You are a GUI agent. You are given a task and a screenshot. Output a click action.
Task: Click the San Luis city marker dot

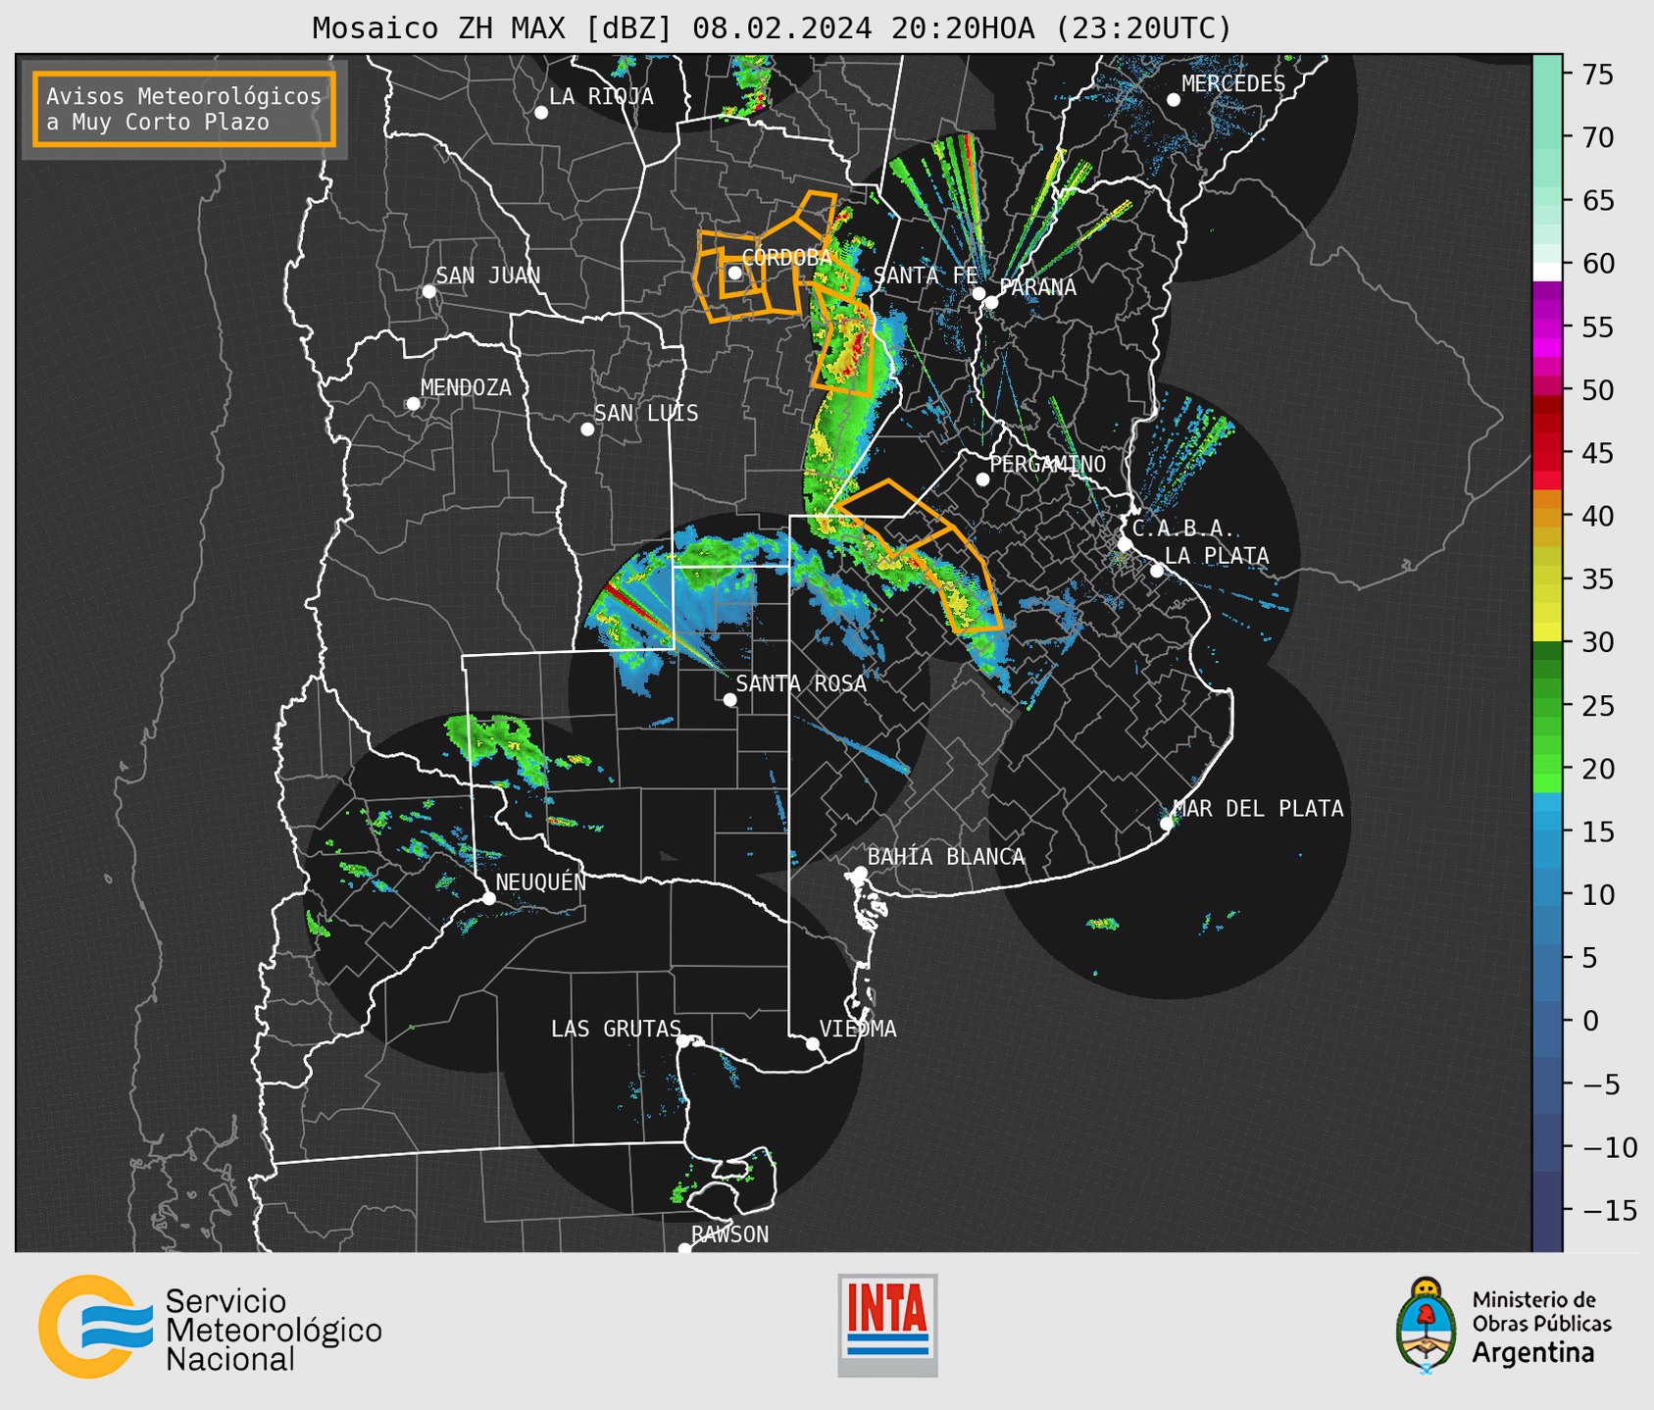tap(587, 429)
